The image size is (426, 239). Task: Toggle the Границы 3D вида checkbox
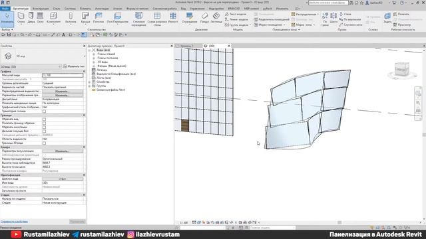click(x=45, y=143)
